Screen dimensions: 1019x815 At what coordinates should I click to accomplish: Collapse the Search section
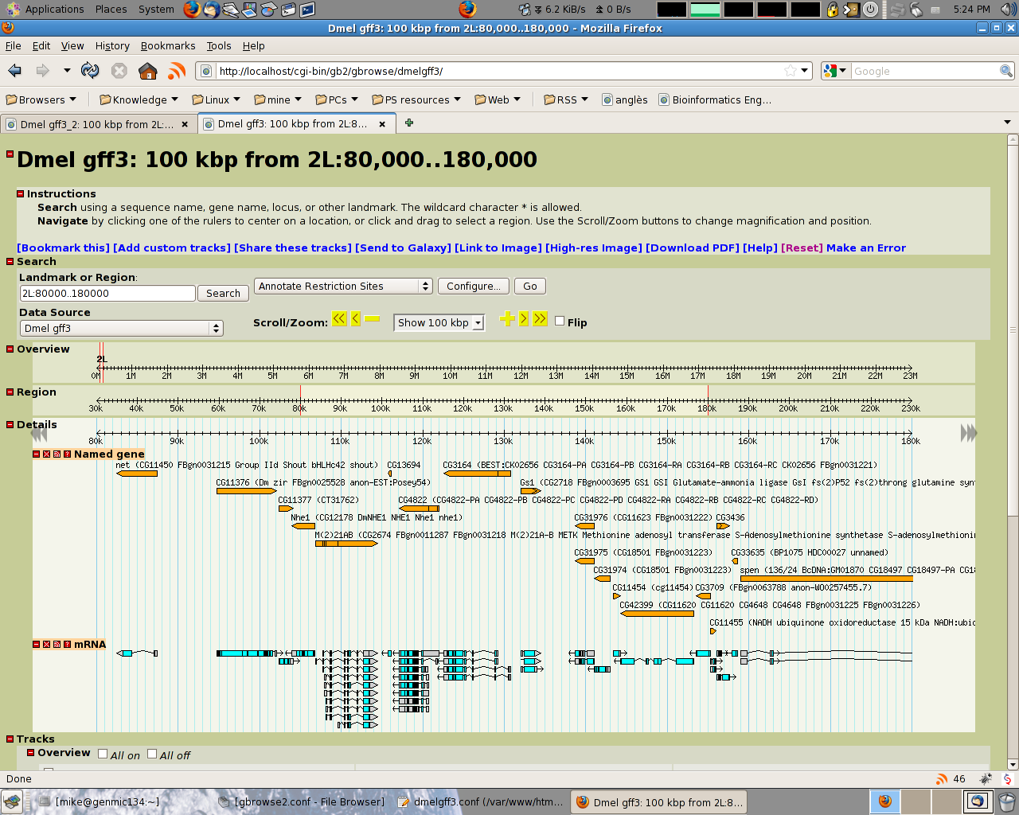(x=10, y=261)
